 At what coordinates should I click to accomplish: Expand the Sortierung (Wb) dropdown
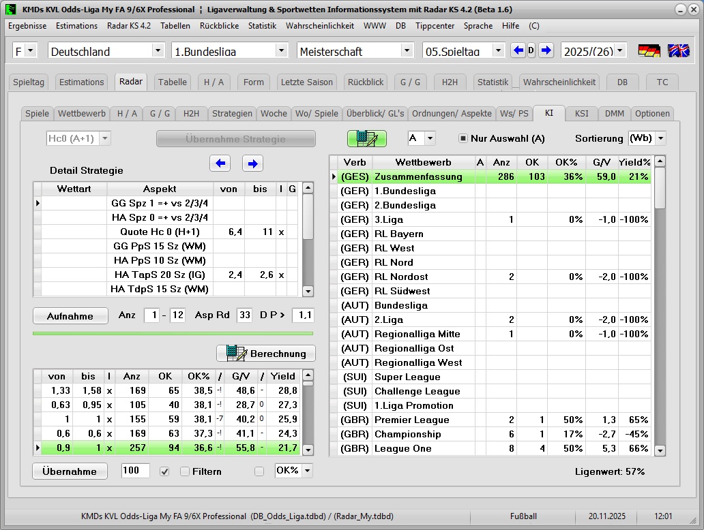[660, 138]
